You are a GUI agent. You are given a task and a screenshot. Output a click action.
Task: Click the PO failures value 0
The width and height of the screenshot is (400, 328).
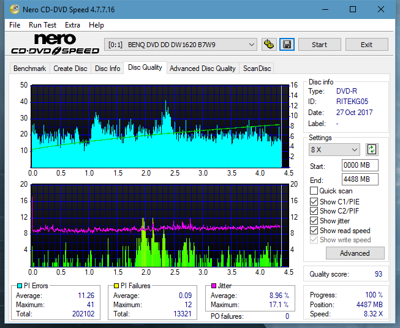tap(287, 316)
